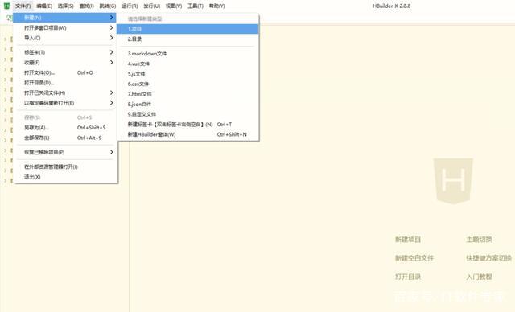Expand the 导入(C) submenu
Image resolution: width=515 pixels, height=312 pixels.
click(x=64, y=38)
